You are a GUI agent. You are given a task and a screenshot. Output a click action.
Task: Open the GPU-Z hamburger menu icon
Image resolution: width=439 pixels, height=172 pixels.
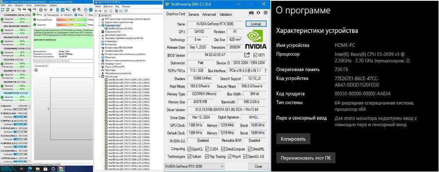(266, 13)
